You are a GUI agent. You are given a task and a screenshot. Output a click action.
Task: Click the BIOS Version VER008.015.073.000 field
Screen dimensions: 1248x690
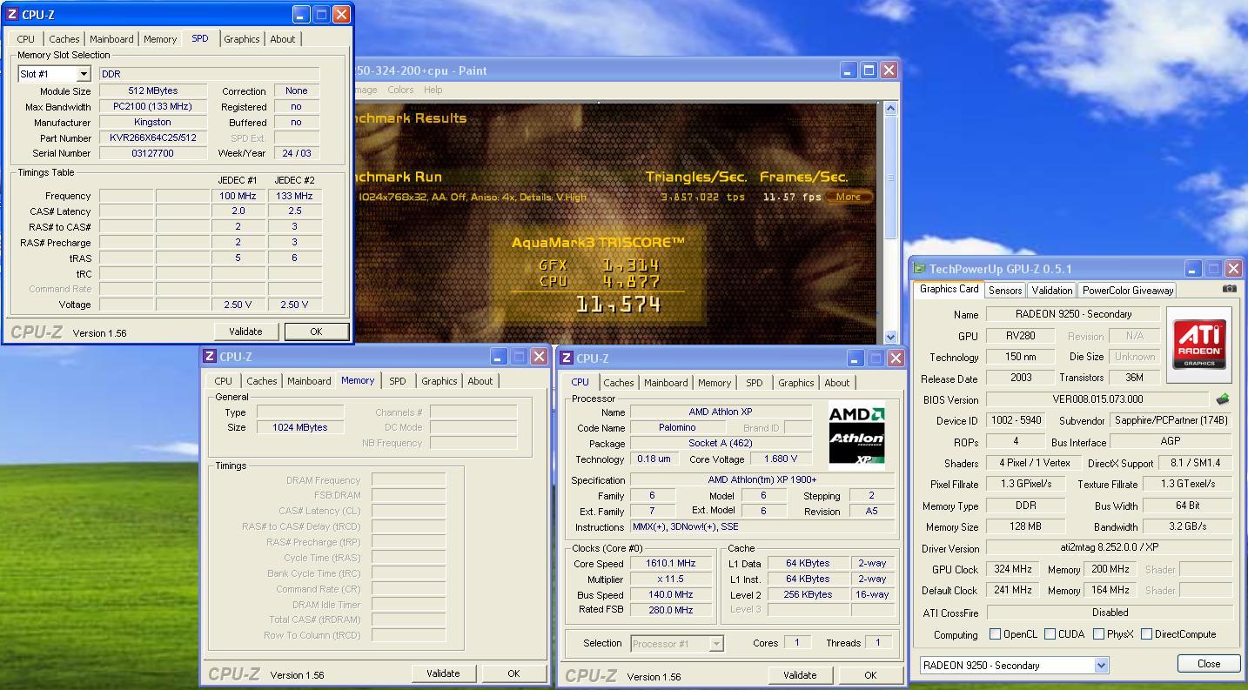[1097, 399]
